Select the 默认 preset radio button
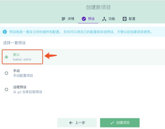 point(6,57)
